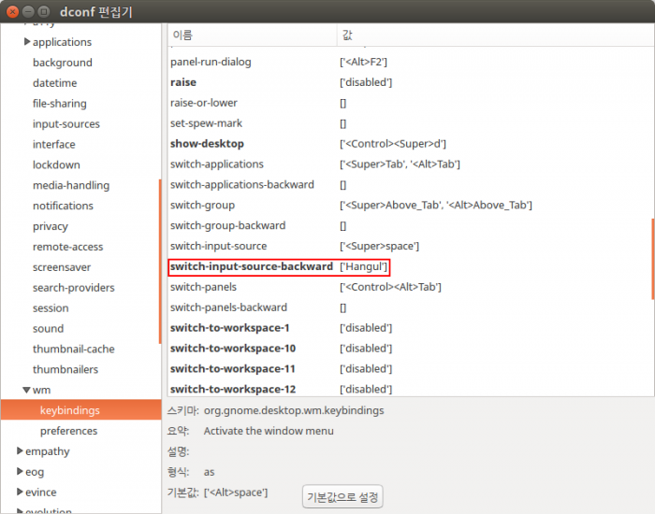Edit the ['<Control><Alt>Tab'] value
655x514 pixels.
point(390,287)
